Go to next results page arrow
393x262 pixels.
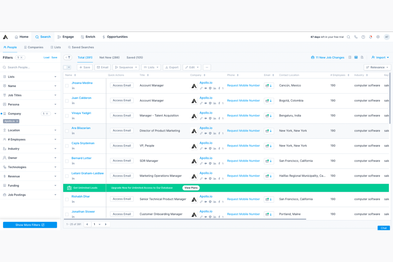[106, 224]
